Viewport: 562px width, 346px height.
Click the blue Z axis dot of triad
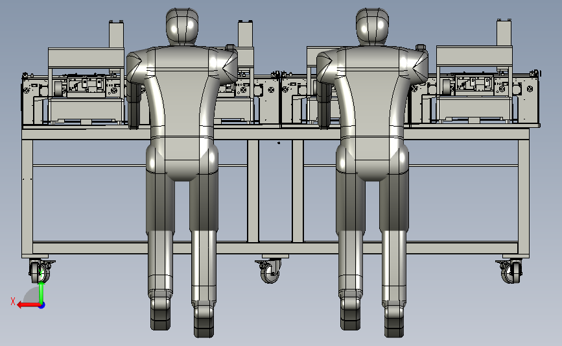[42, 306]
